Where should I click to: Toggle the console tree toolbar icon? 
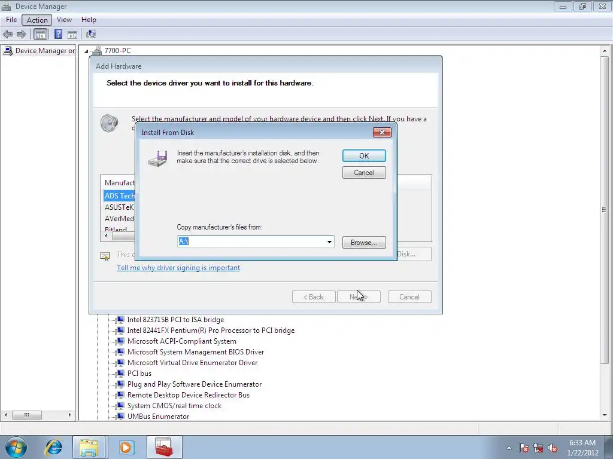point(40,34)
